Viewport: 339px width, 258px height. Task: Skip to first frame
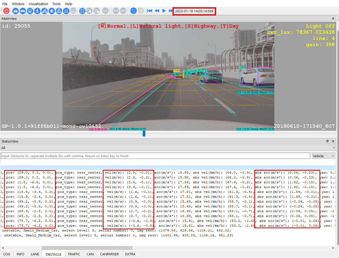click(150, 11)
